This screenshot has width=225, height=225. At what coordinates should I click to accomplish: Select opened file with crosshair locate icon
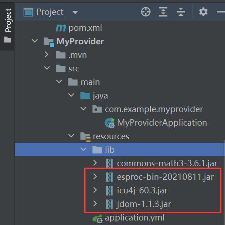tap(146, 12)
